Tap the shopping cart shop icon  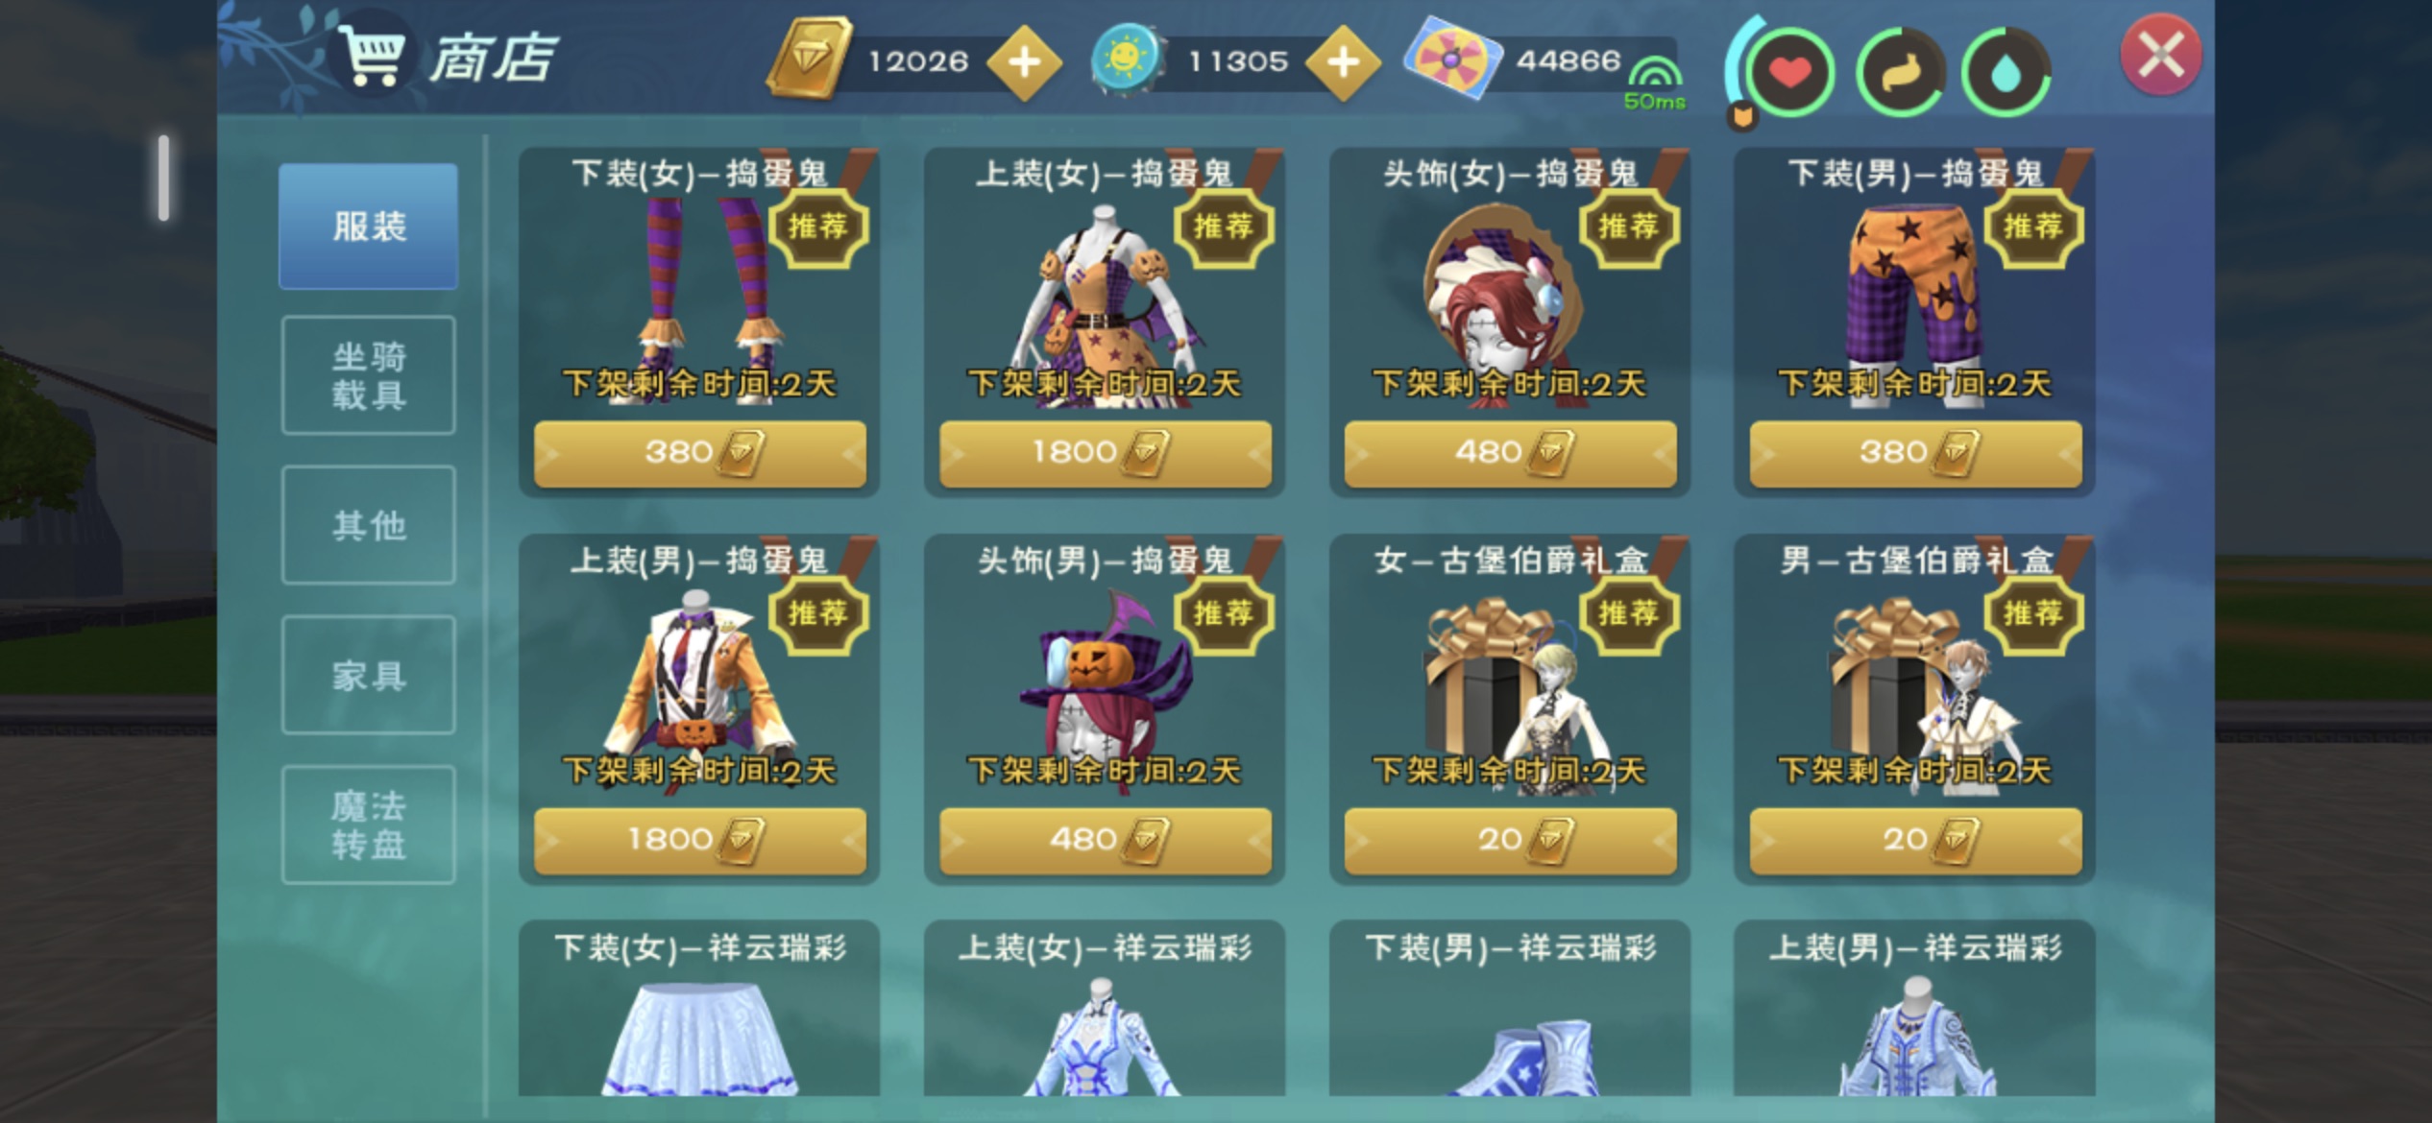(371, 56)
